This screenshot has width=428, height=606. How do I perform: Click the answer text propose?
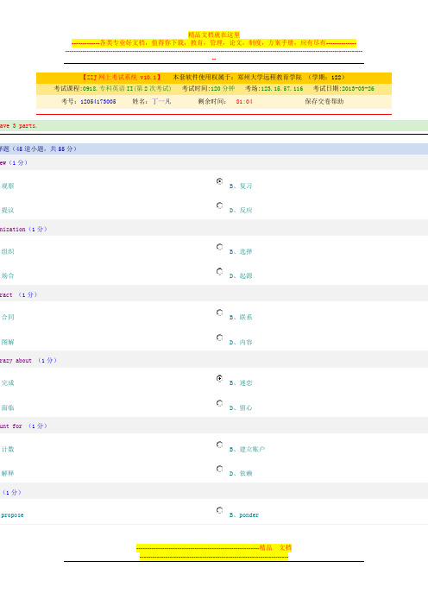(12, 515)
